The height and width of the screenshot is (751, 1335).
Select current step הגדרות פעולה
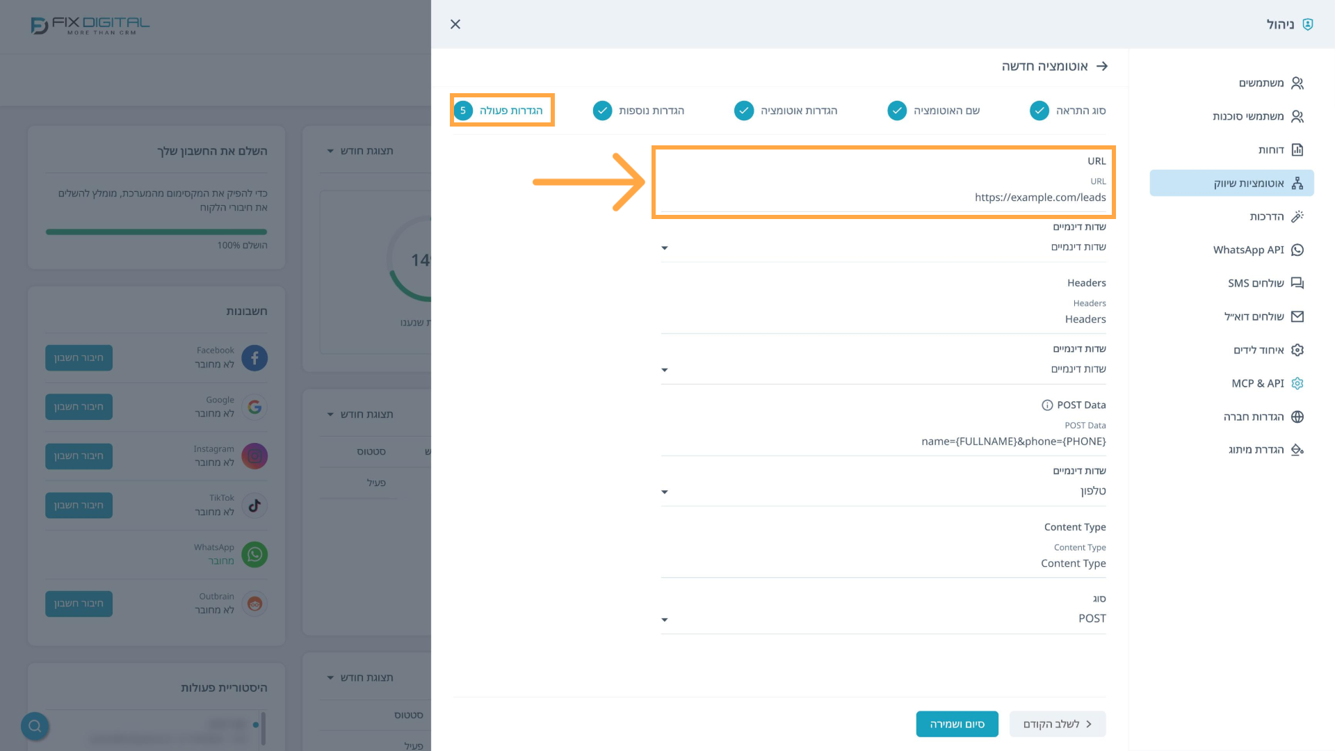[x=499, y=111]
